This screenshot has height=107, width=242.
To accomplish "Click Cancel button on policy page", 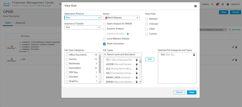I will click(x=235, y=12).
